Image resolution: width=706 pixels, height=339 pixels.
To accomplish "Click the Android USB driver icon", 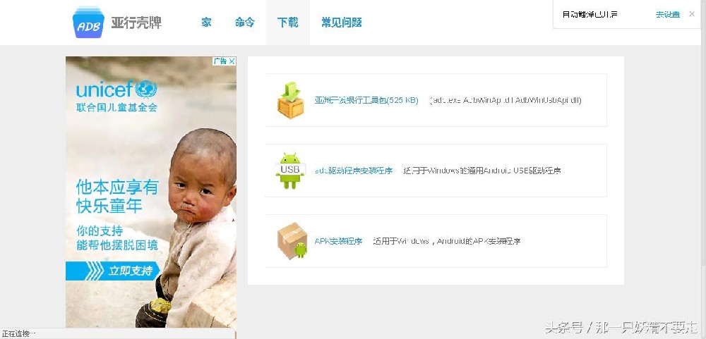I will pos(290,171).
